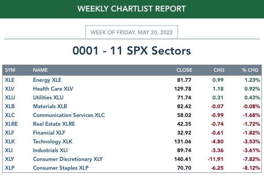The image size is (264, 175).
Task: Sort by the SYM column header
Action: pyautogui.click(x=10, y=70)
